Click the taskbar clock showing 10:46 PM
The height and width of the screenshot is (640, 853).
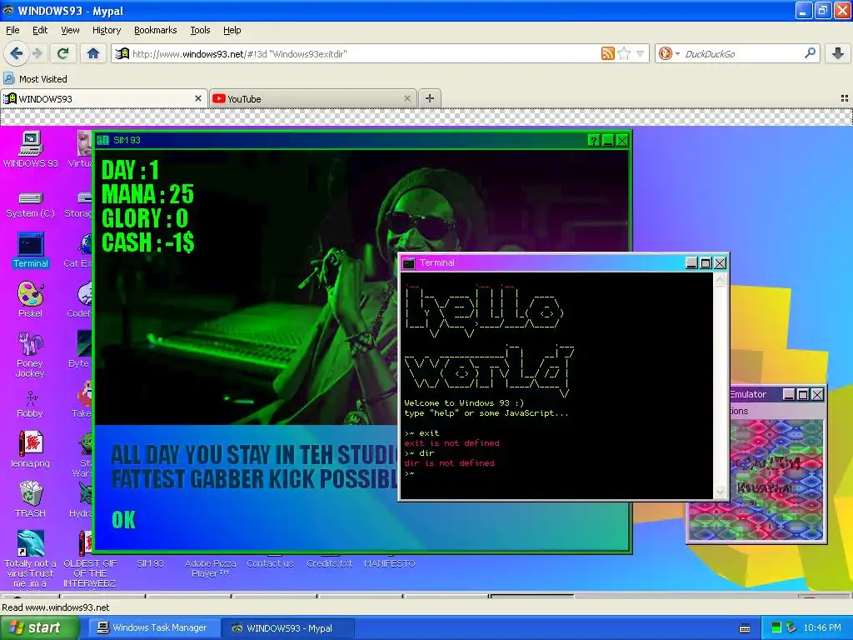[x=822, y=627]
